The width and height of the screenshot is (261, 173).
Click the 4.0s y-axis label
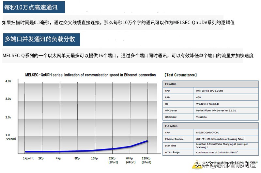(8, 81)
